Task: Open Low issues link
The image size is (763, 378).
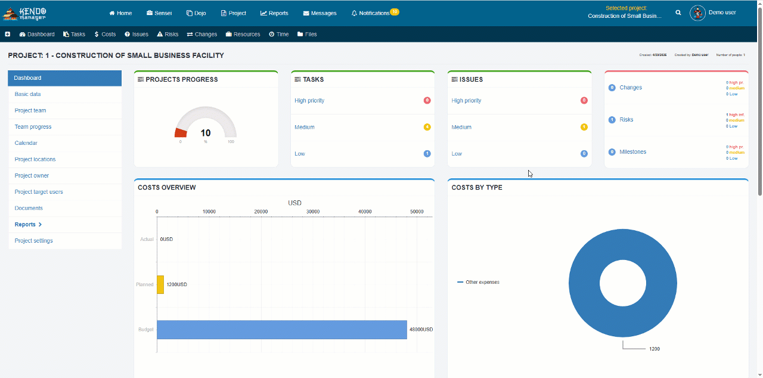Action: point(457,154)
